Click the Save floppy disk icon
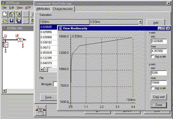The image size is (173, 119). click(x=12, y=21)
